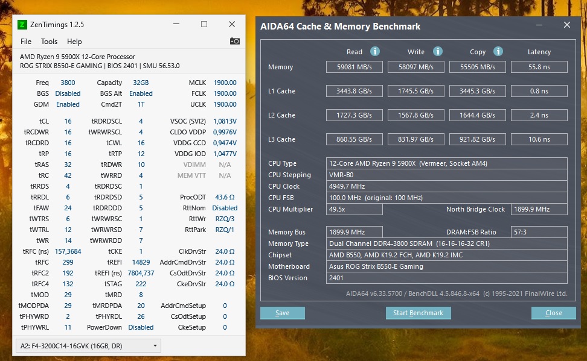Click the L3 Cache Read value 860.55 GB/s
Image resolution: width=587 pixels, height=361 pixels.
pyautogui.click(x=354, y=139)
